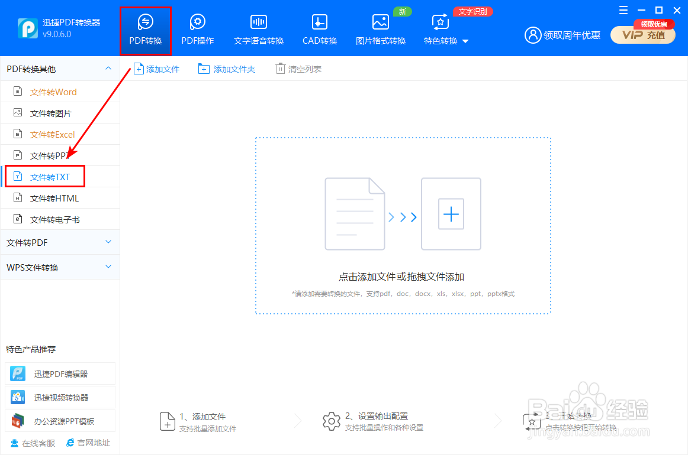The height and width of the screenshot is (455, 688).
Task: Open 领取周年优惠 link
Action: (572, 35)
